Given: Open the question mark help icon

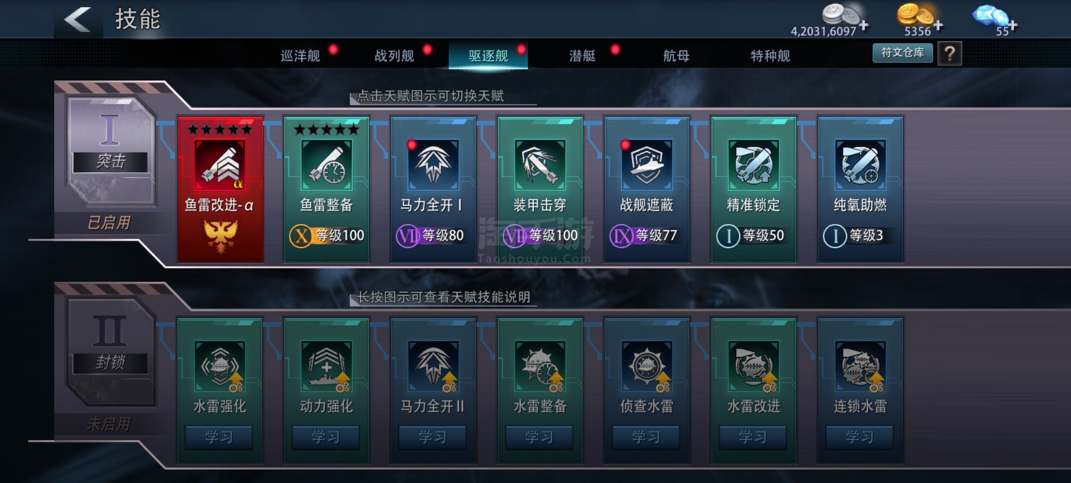Looking at the screenshot, I should coord(950,54).
